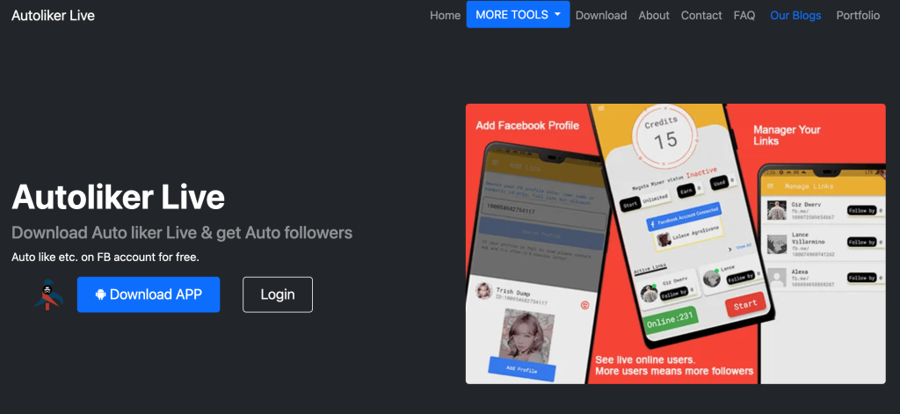900x414 pixels.
Task: Go to the Home nav link
Action: point(445,16)
